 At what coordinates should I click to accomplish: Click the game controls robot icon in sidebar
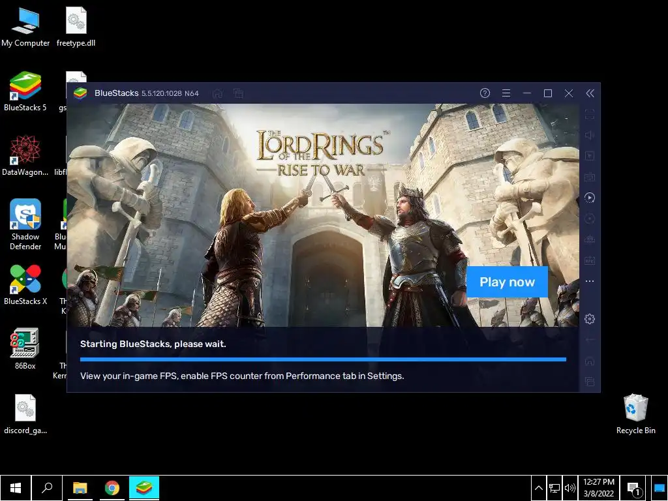click(590, 239)
